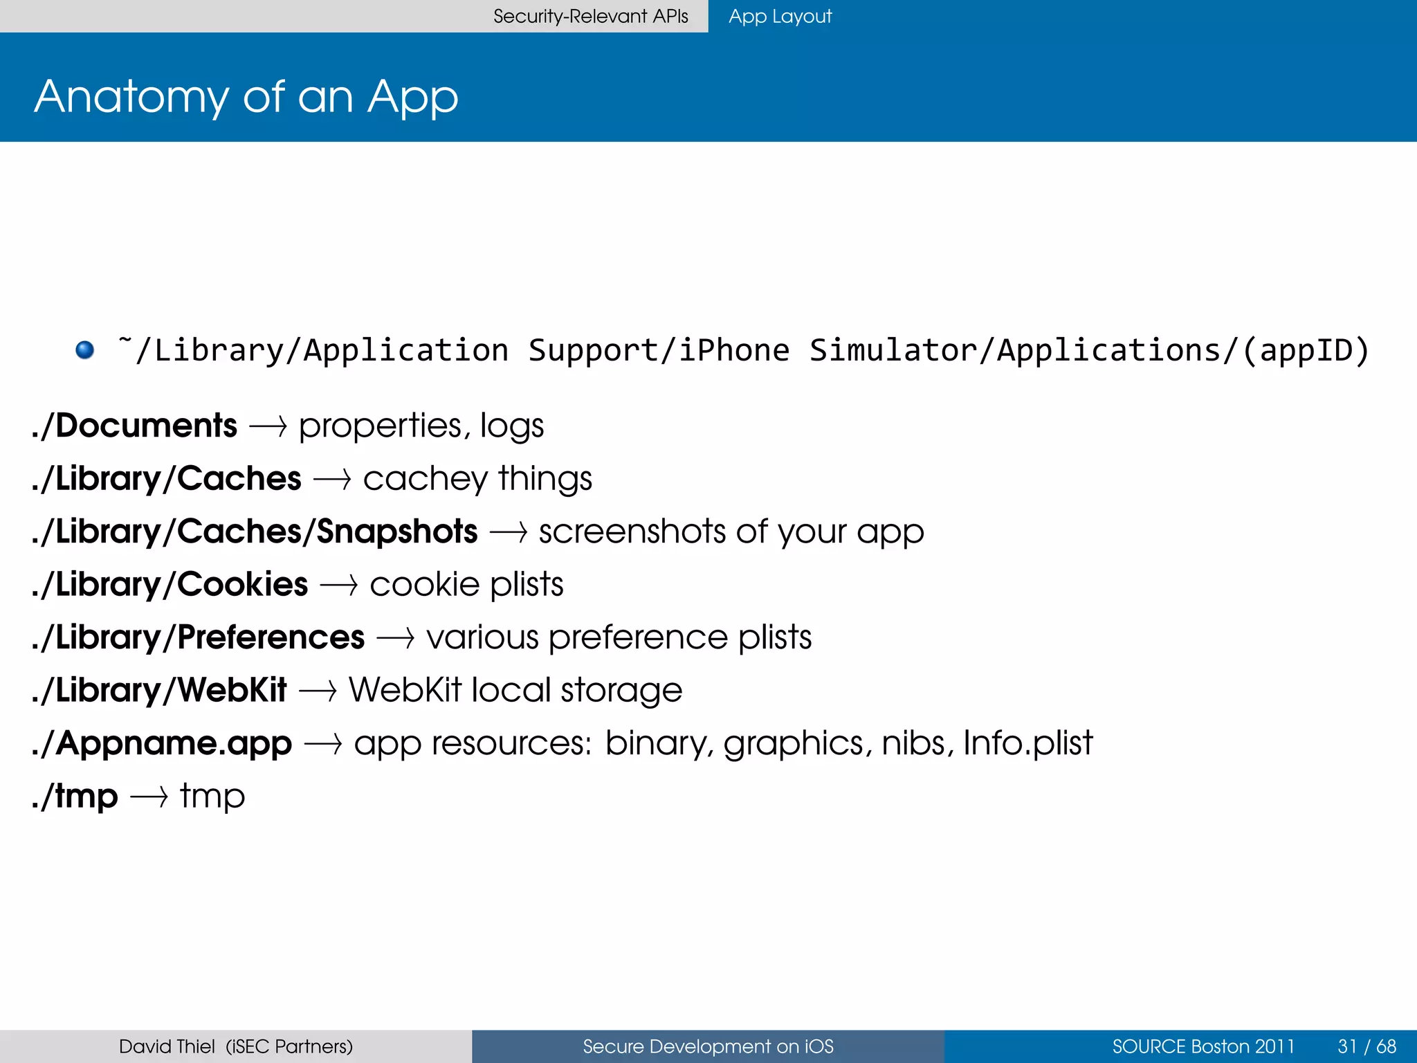Open the Security-Relevant APIs section tab

pyautogui.click(x=590, y=16)
